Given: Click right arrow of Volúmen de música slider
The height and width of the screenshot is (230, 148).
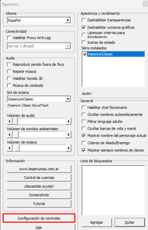Looking at the screenshot, I should (68, 148).
